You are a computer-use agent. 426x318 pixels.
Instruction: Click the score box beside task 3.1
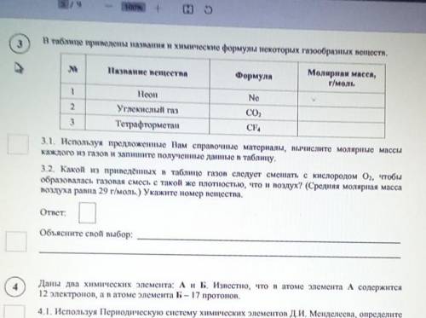click(x=18, y=145)
